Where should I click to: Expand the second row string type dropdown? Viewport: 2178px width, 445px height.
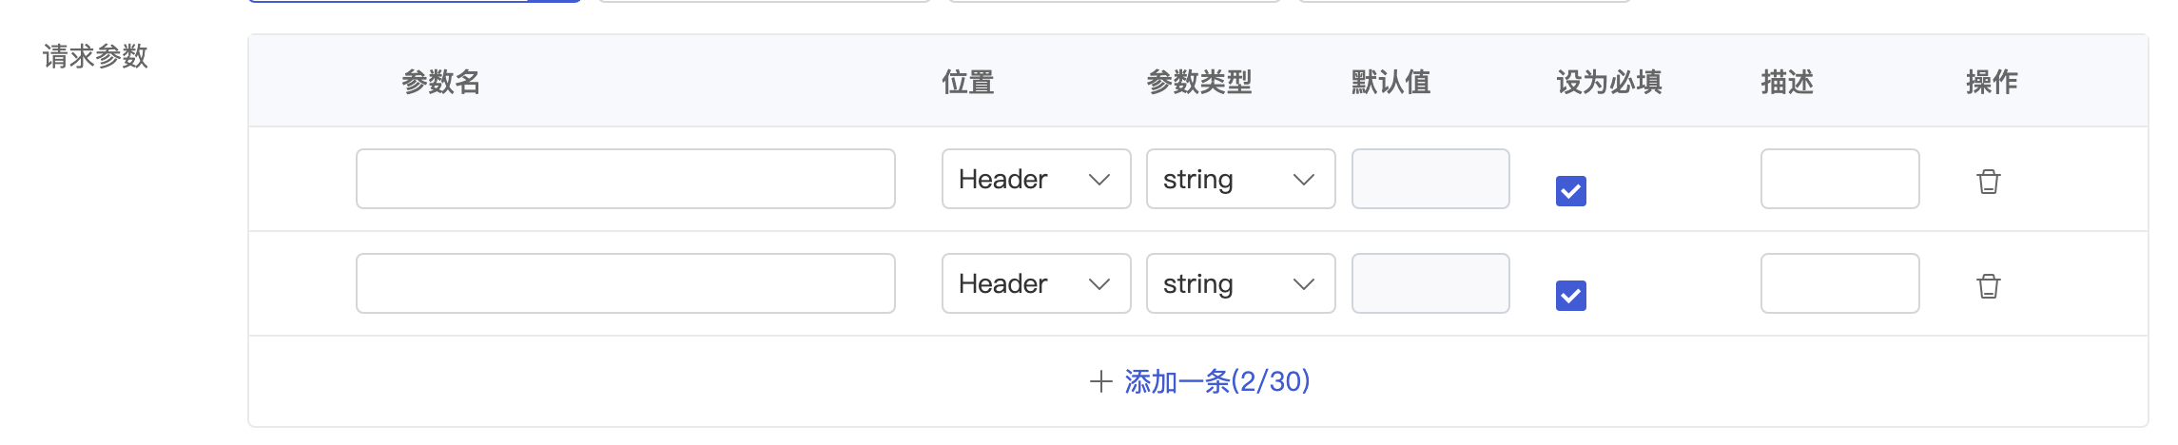1240,283
